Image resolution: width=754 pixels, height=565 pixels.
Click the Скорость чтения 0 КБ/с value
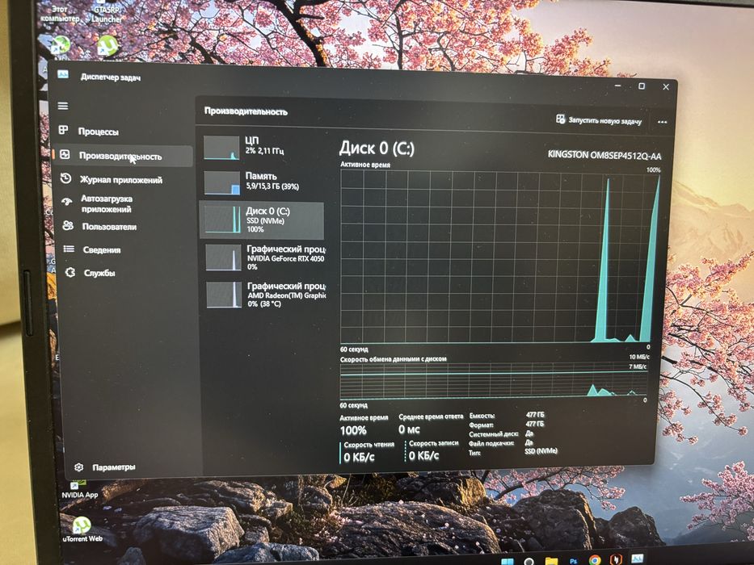click(359, 458)
